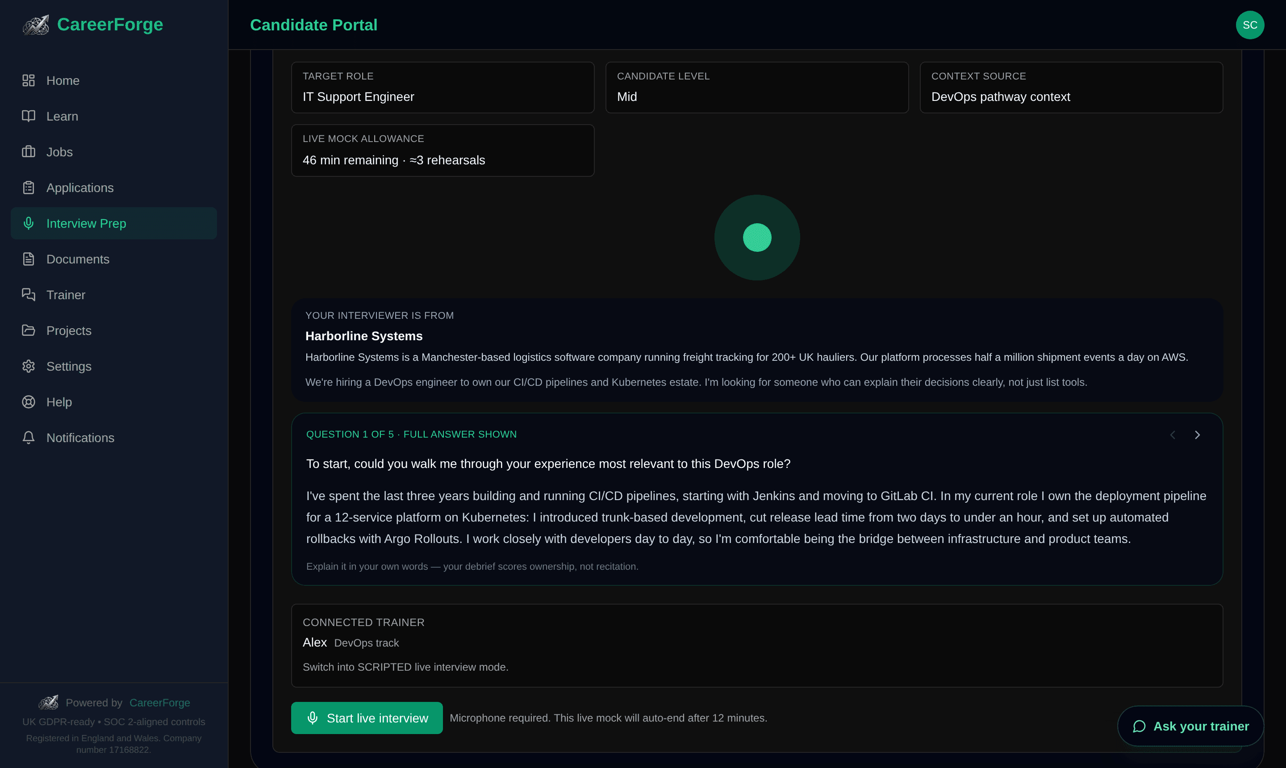Open the Help page
1286x768 pixels.
[x=114, y=402]
